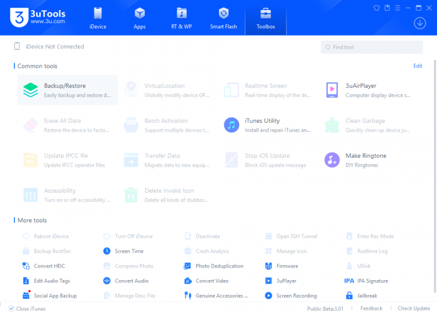437x315 pixels.
Task: Switch to the iDevice tab
Action: 98,18
